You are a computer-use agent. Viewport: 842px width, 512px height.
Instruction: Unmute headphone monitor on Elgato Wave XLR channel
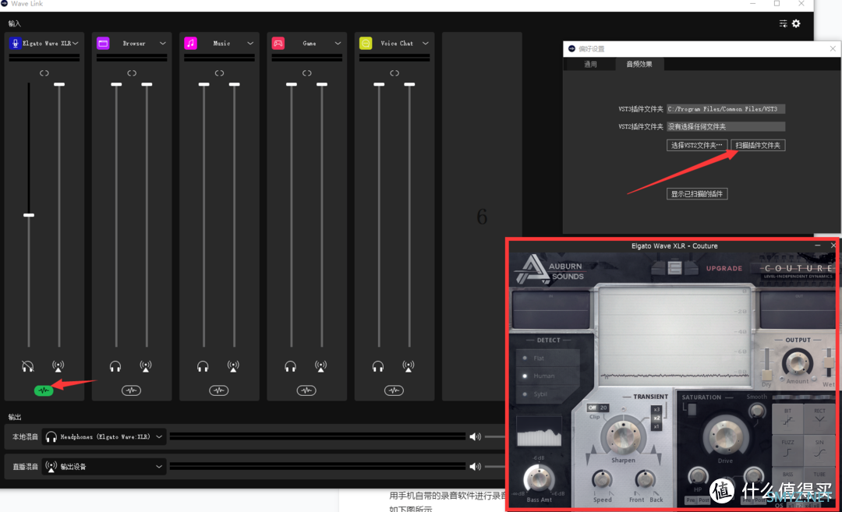[x=27, y=366]
